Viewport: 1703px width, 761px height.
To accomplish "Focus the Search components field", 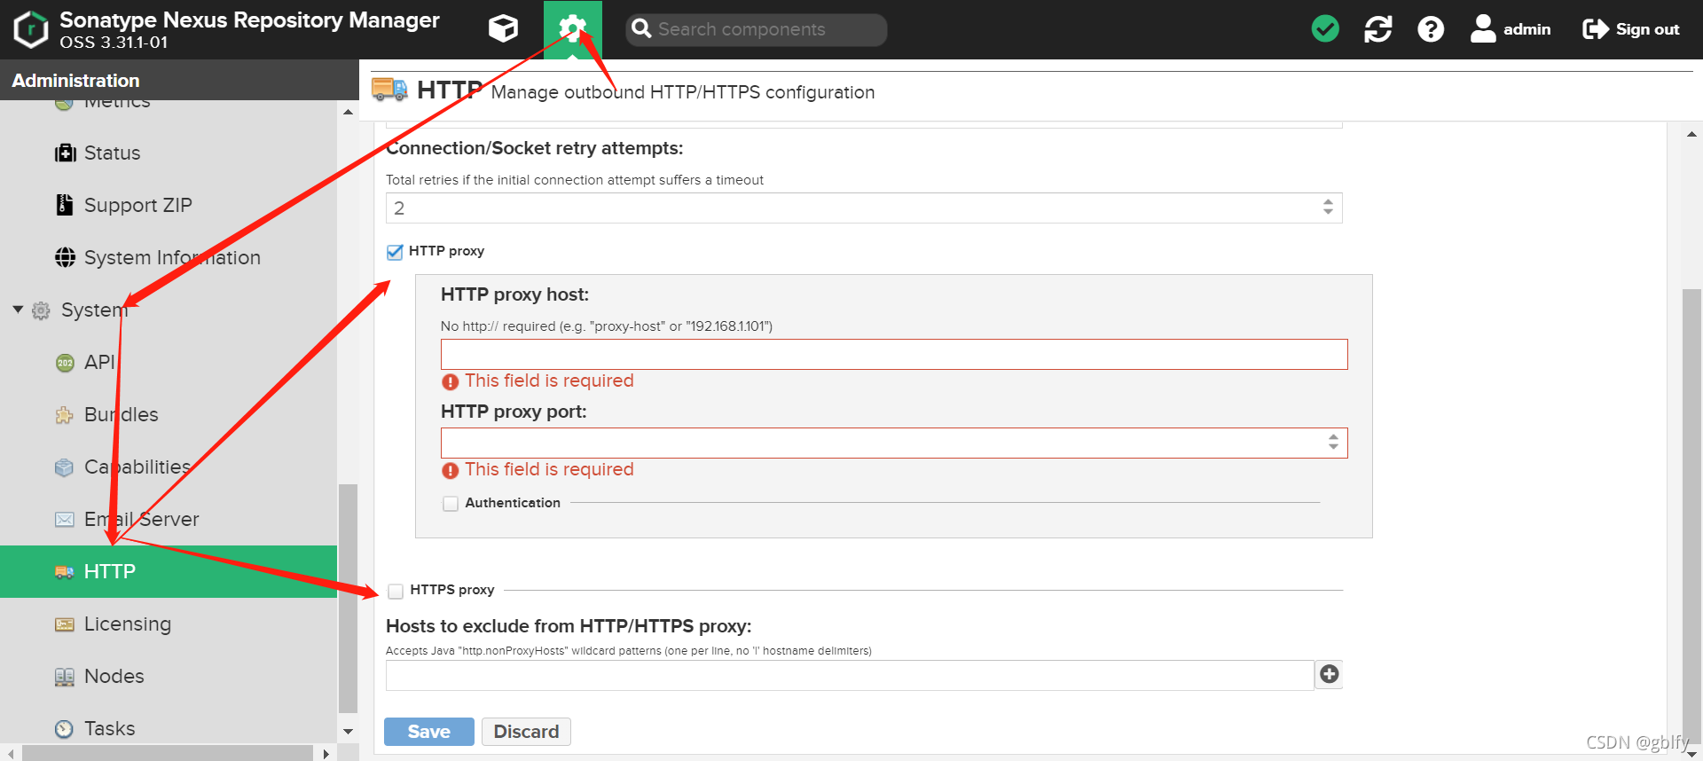I will click(757, 29).
